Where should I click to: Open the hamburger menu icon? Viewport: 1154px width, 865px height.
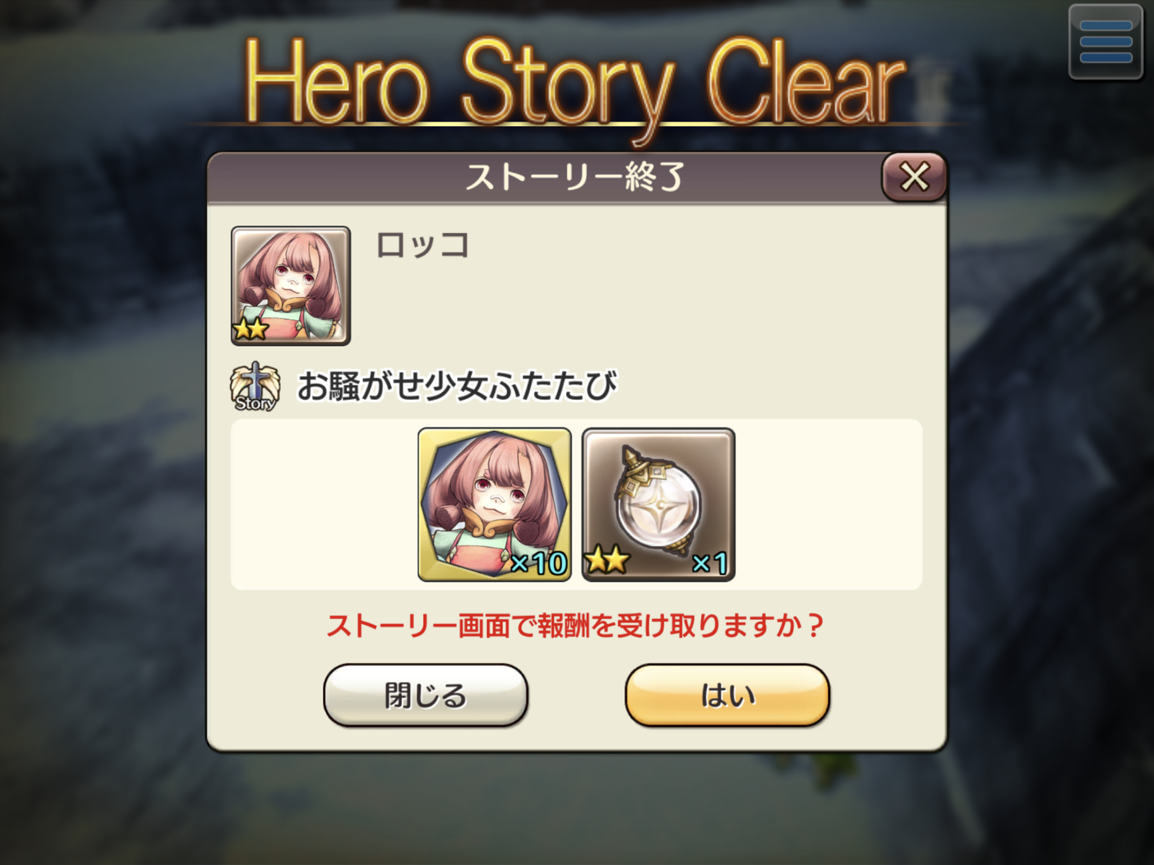(x=1106, y=42)
